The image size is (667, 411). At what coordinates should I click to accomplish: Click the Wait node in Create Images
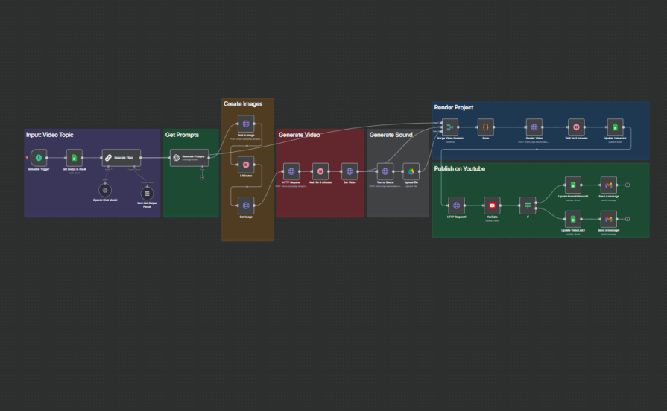247,163
